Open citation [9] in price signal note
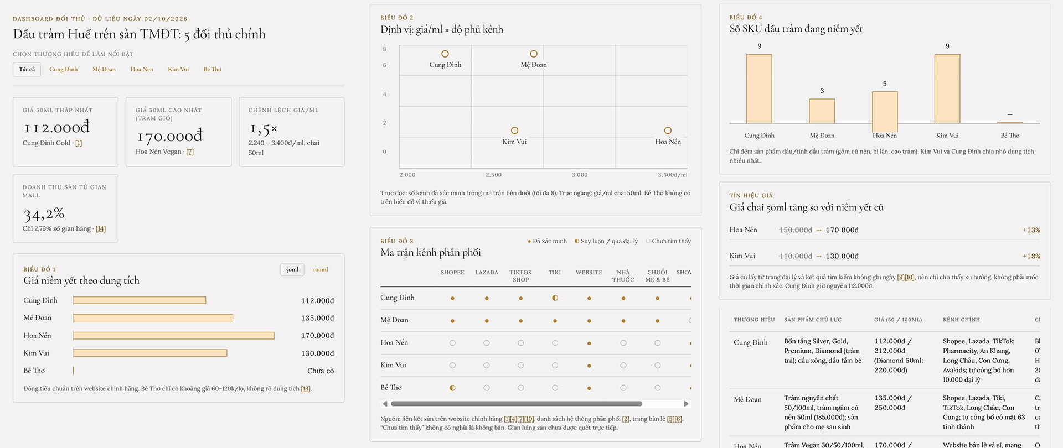Viewport: 1063px width, 448px height. [901, 277]
